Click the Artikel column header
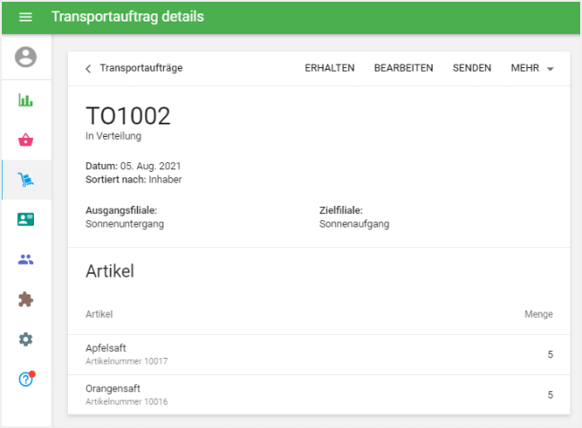This screenshot has width=582, height=428. tap(99, 314)
